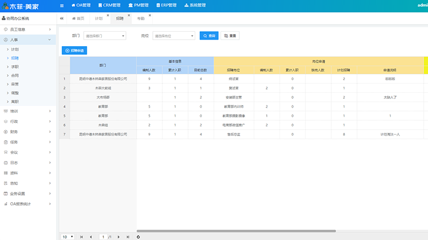Open the 部门 department dropdown
The image size is (428, 240).
(104, 36)
